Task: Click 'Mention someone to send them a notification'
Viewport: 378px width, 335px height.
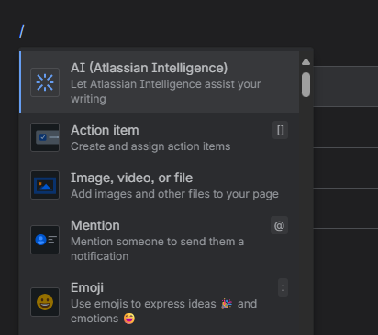Action: point(157,249)
